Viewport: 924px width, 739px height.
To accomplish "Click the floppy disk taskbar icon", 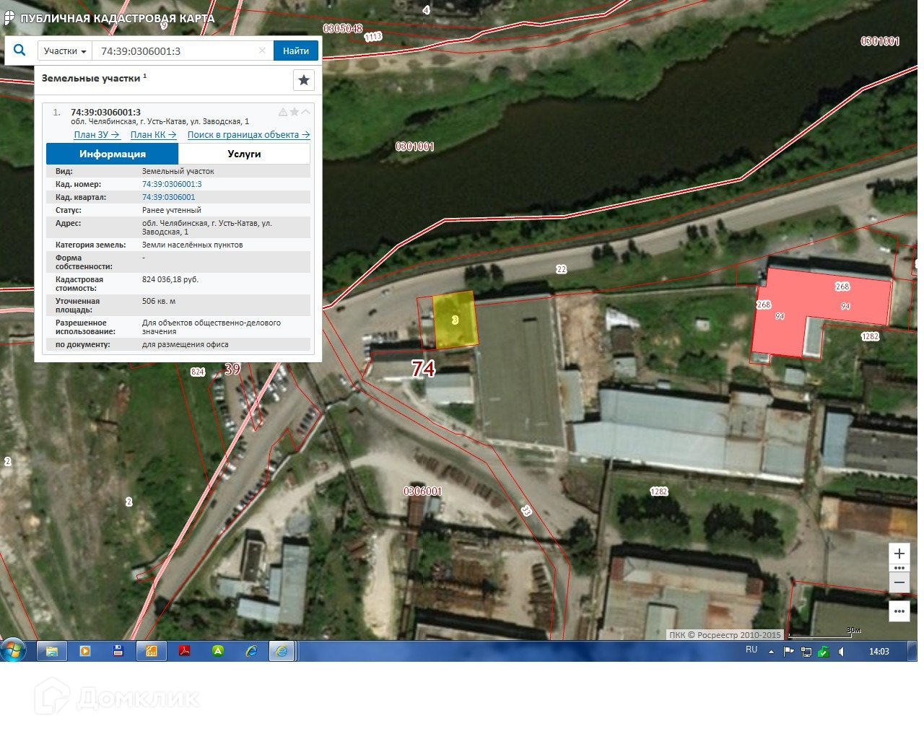I will pyautogui.click(x=118, y=651).
